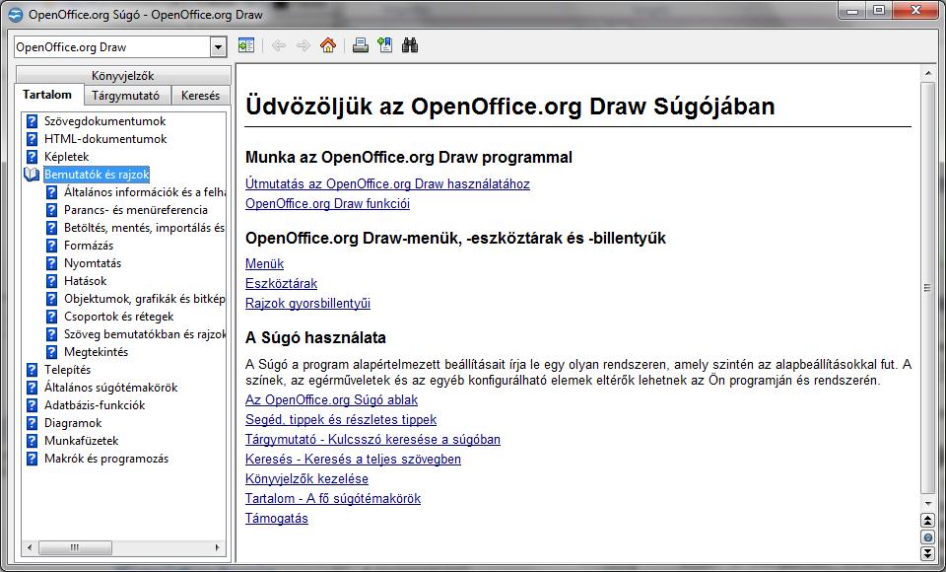
Task: Follow Könyvjelzők kezelése link
Action: point(306,479)
